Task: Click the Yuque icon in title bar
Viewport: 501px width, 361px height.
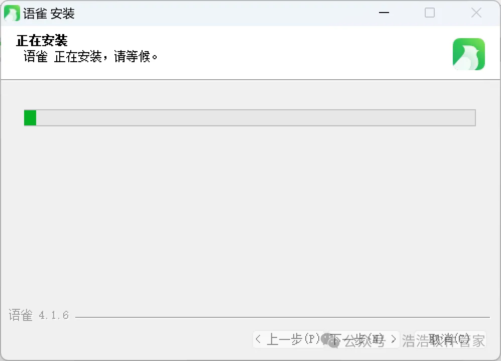Action: pos(12,14)
